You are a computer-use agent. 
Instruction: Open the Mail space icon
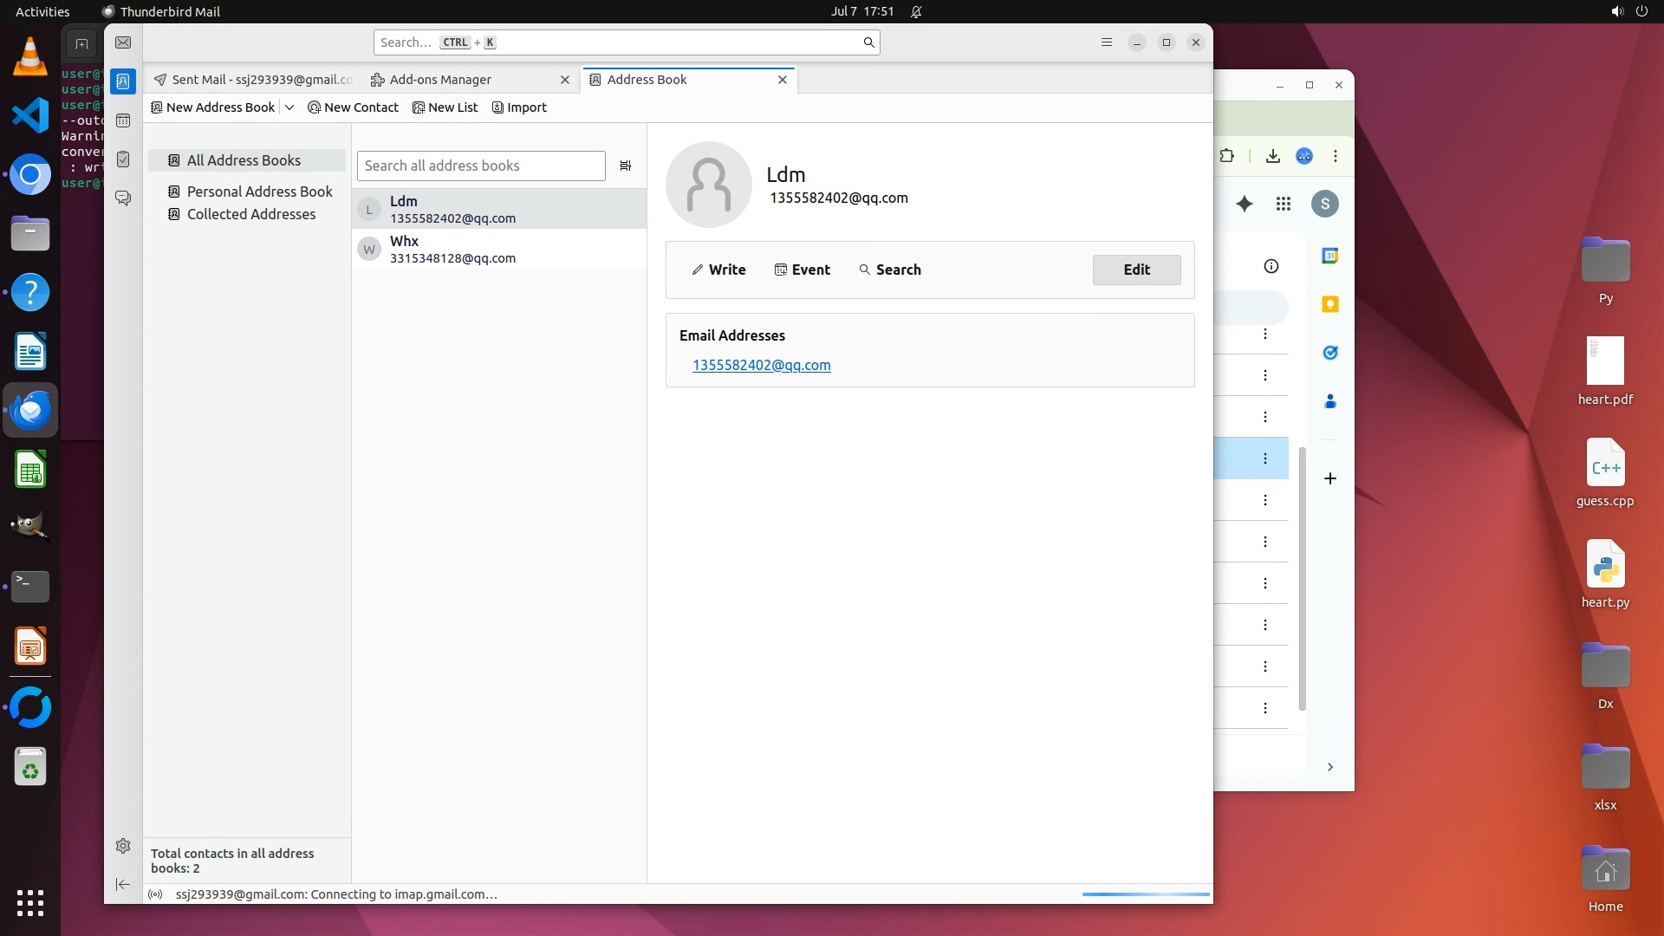[x=123, y=42]
